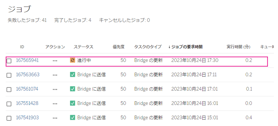Open actions ellipsis for job 167561074
Image resolution: width=278 pixels, height=126 pixels.
point(55,89)
